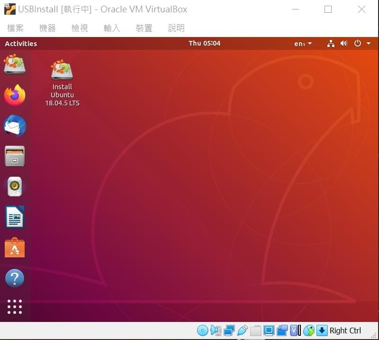Open Firefox from the dock
The width and height of the screenshot is (379, 340).
15,95
